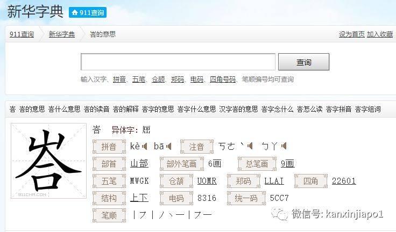Open 四角号码 link below search box
This screenshot has width=396, height=232.
(x=222, y=79)
